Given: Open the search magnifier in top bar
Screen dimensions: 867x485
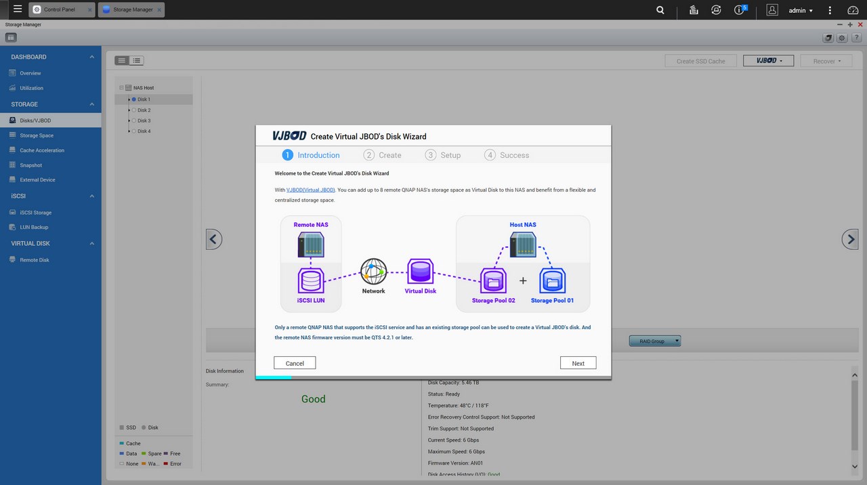Looking at the screenshot, I should click(660, 10).
